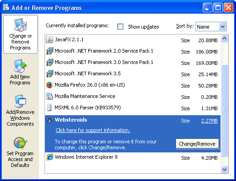Select JavaFX 2.1.1 in the list
The image size is (236, 181).
point(133,40)
